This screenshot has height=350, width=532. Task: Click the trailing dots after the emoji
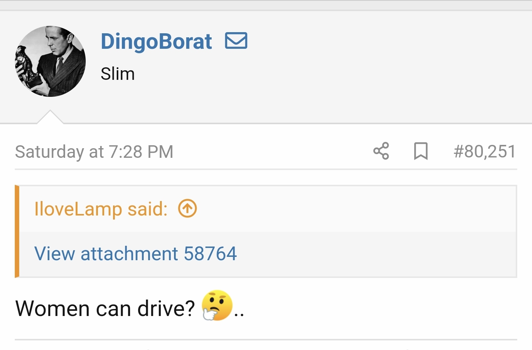[x=239, y=314]
